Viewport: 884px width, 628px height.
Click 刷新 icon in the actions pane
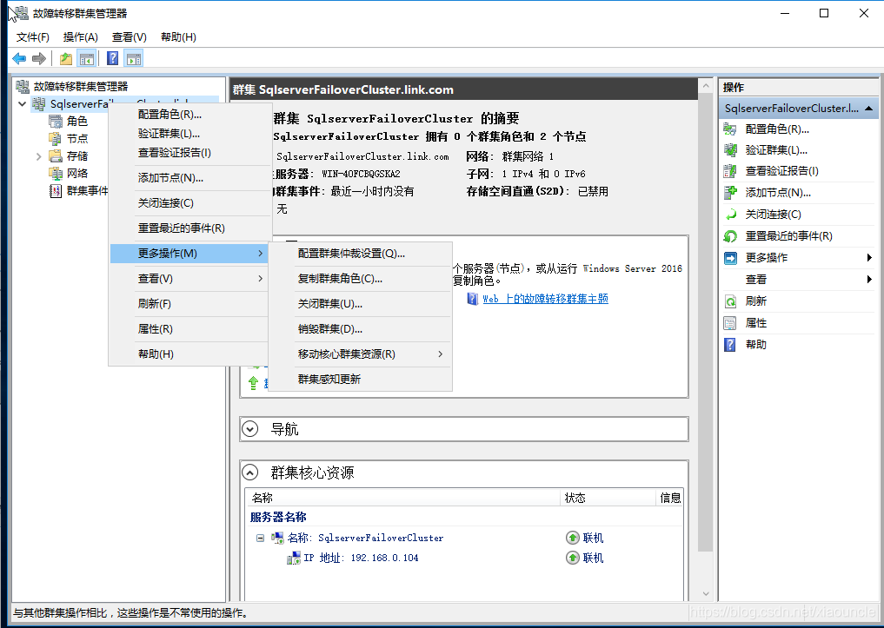coord(731,301)
